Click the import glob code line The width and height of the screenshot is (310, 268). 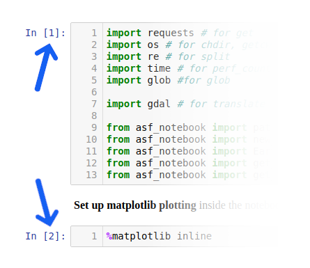169,80
